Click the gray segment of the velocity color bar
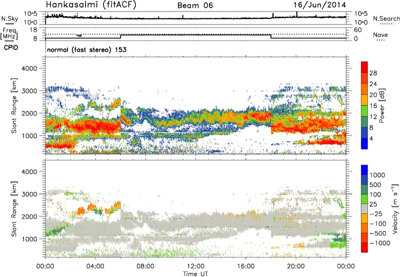400x277 pixels. coord(364,208)
